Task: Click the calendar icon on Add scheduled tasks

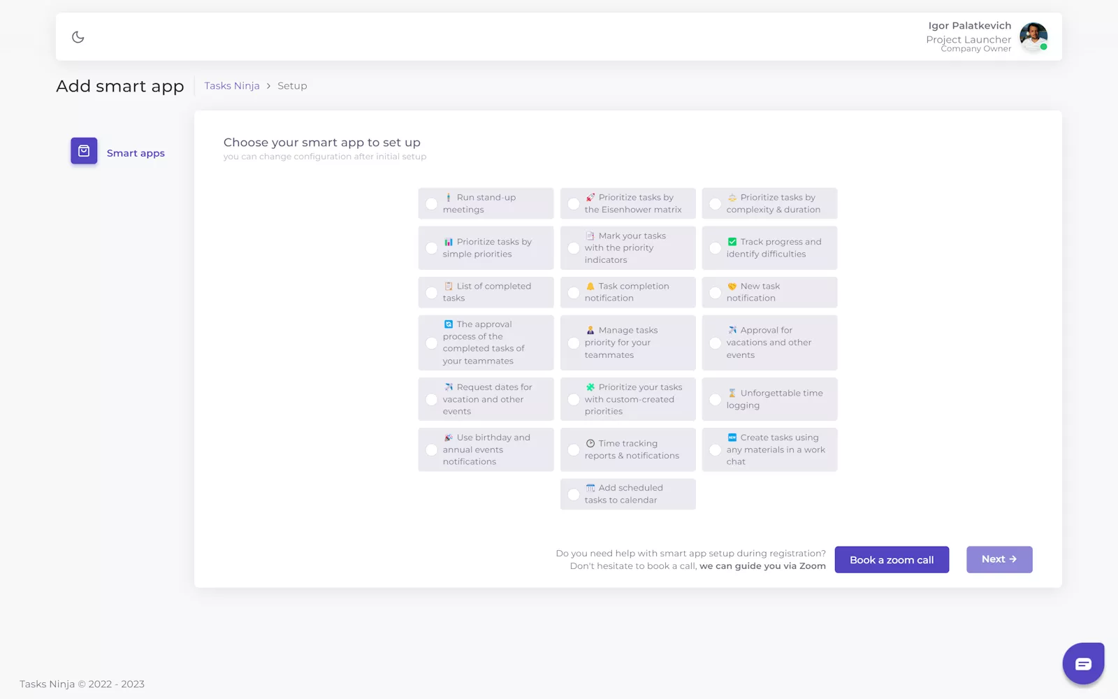Action: (590, 488)
